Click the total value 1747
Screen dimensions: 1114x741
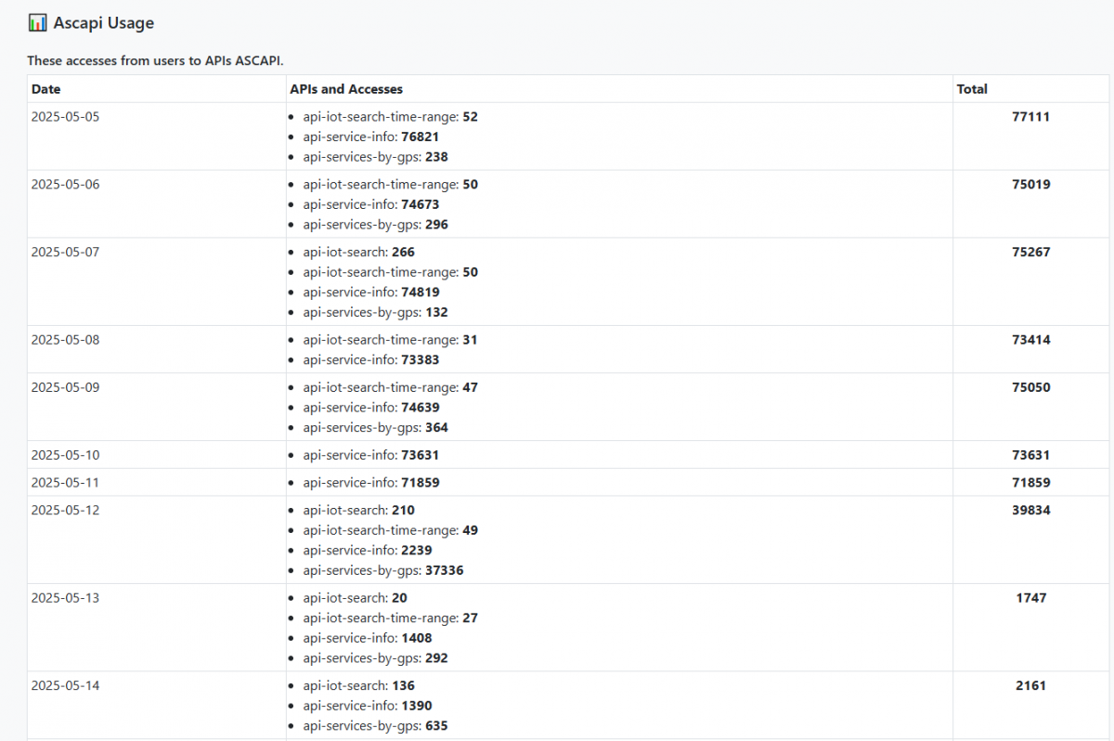(1030, 598)
